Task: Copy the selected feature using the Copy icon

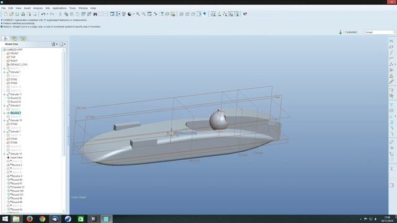Action: (66, 14)
